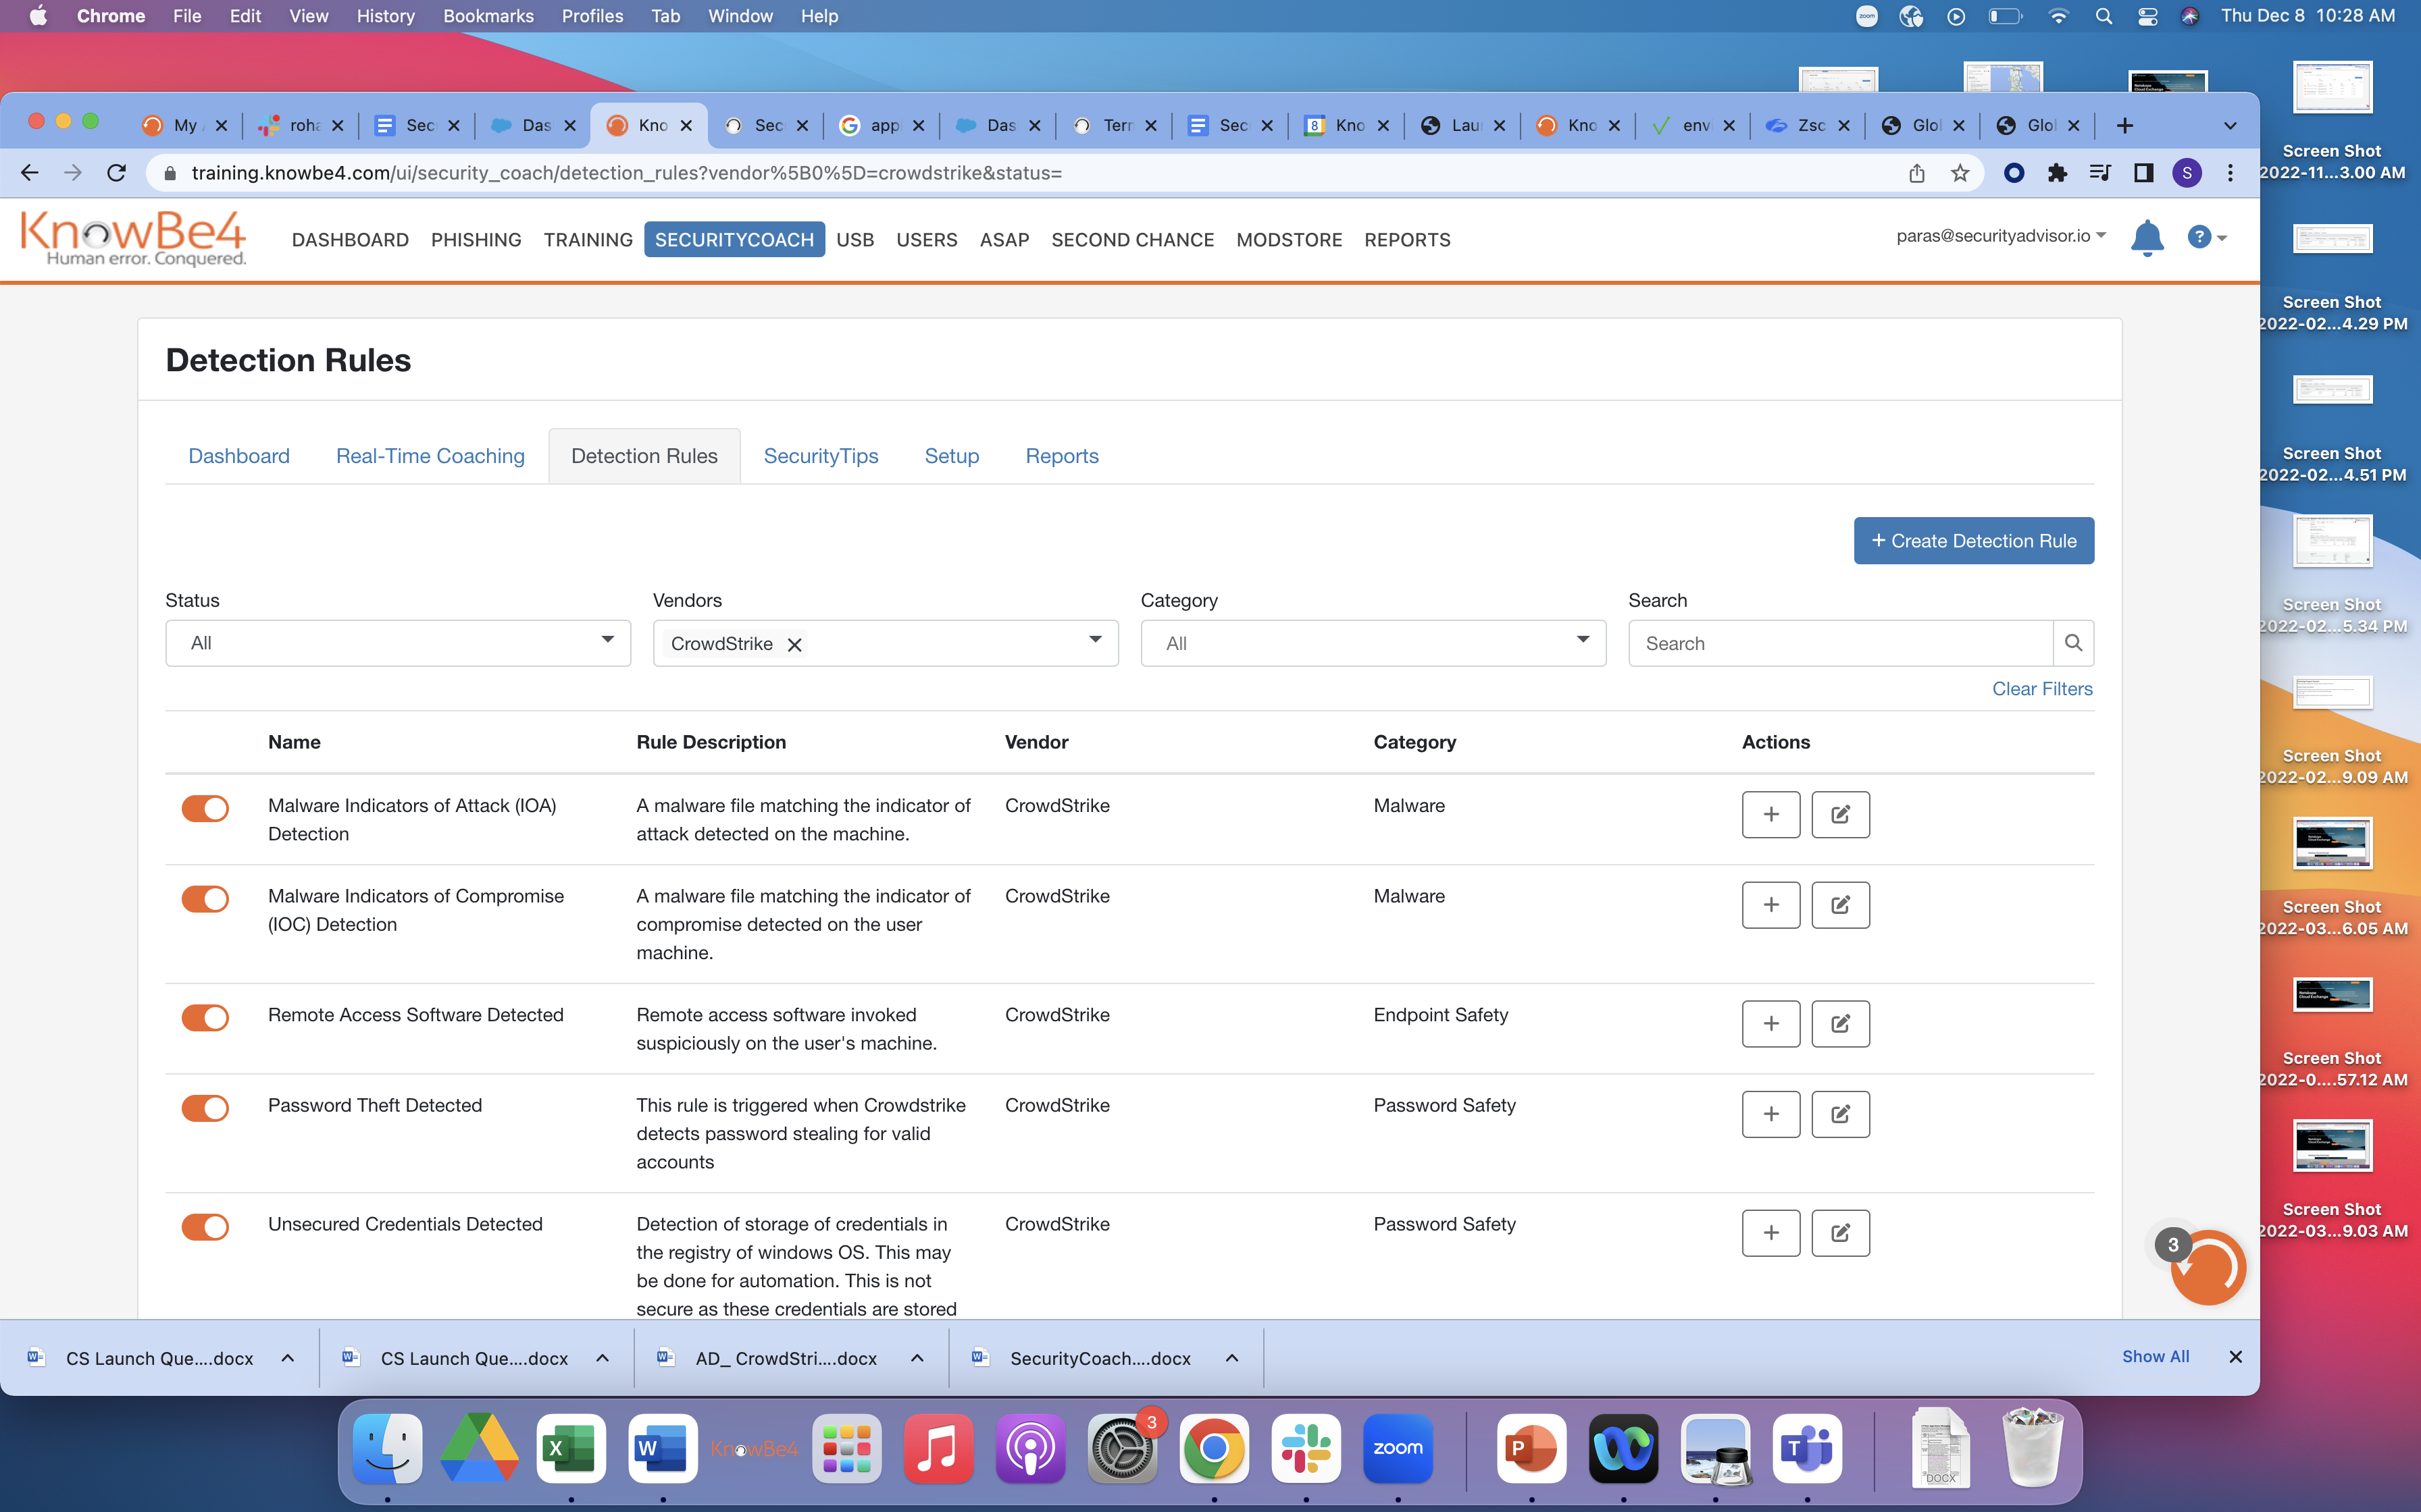Click the notification bell icon
Viewport: 2421px width, 1512px height.
point(2147,238)
